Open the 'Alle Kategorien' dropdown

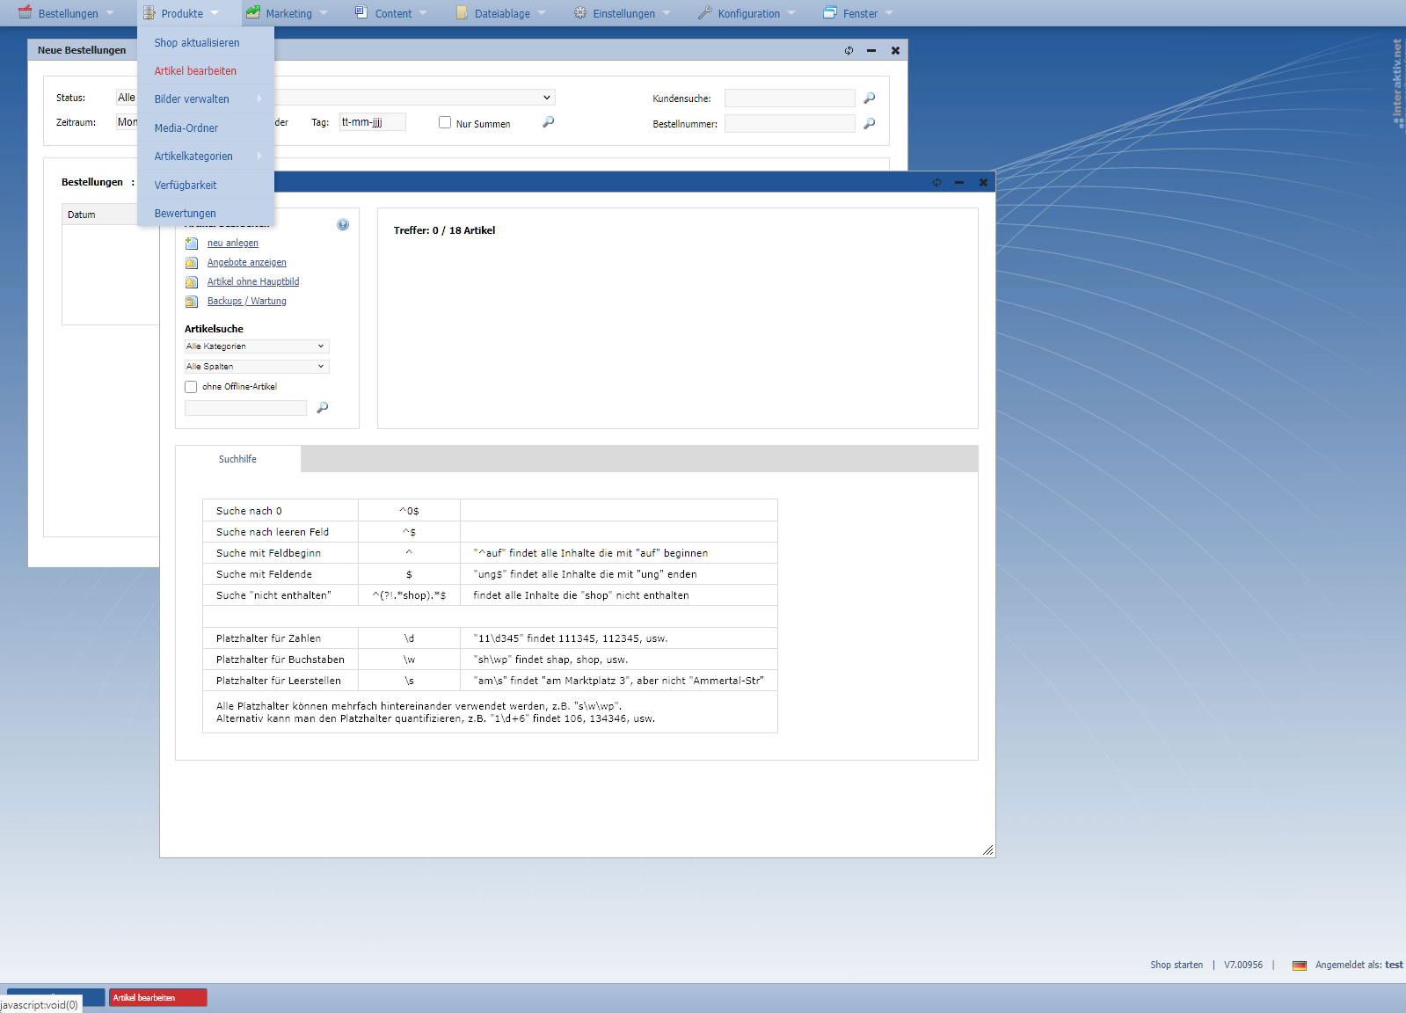click(x=256, y=346)
